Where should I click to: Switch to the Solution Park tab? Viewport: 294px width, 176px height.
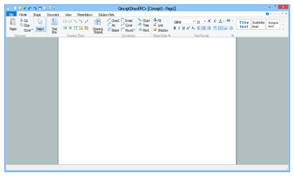coord(106,15)
